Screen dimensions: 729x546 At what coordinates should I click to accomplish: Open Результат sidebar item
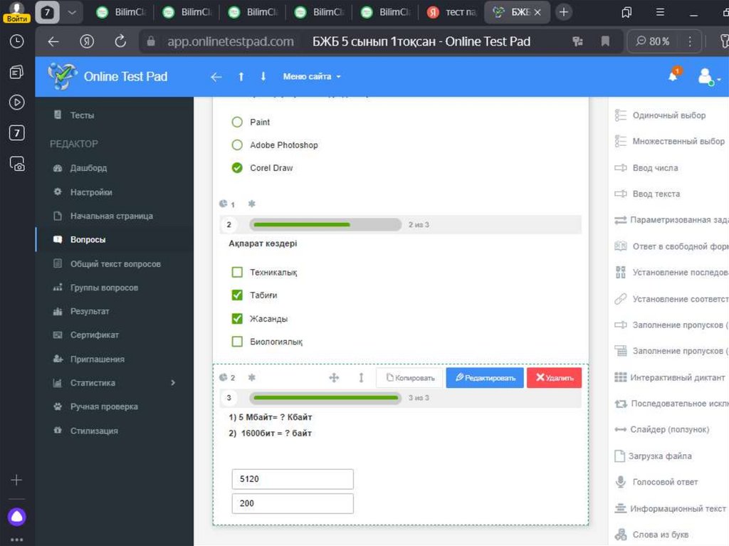89,311
